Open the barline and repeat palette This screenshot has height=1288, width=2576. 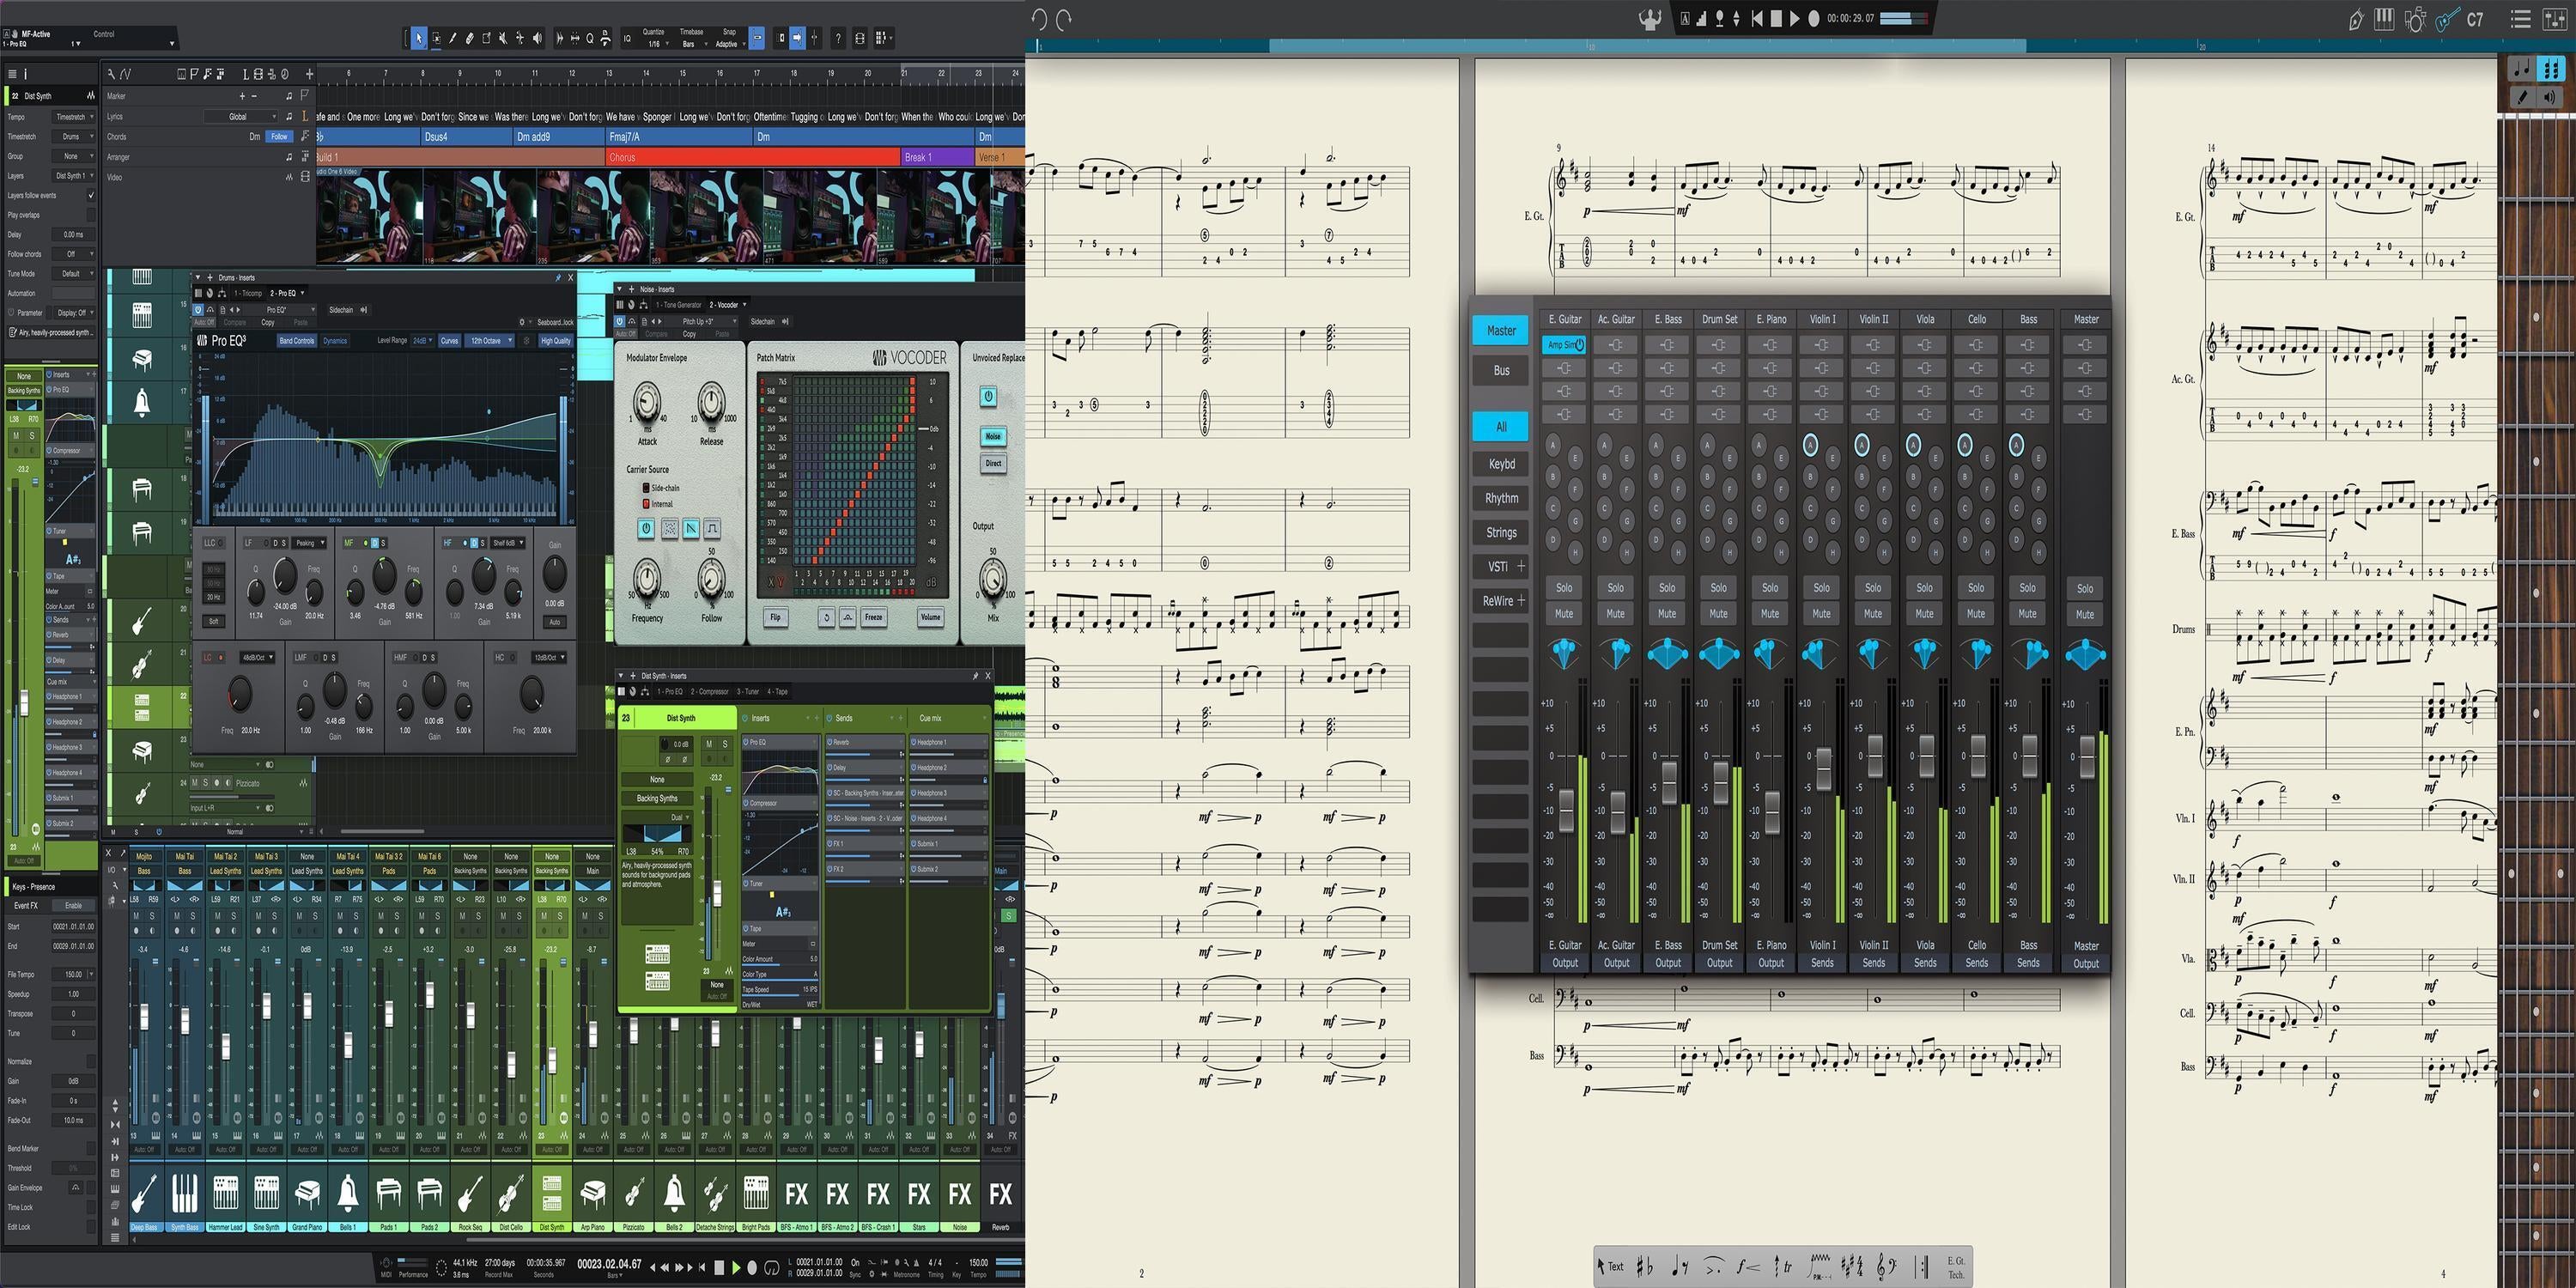pos(1922,1267)
